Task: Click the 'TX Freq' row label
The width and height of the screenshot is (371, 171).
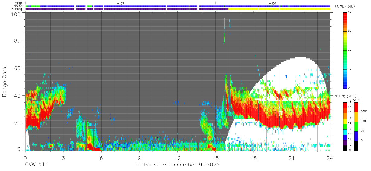Action: 17,9
